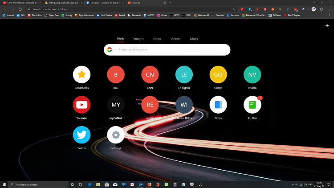Expand search engine selector dropdown arrow
The image size is (334, 188).
point(115,50)
